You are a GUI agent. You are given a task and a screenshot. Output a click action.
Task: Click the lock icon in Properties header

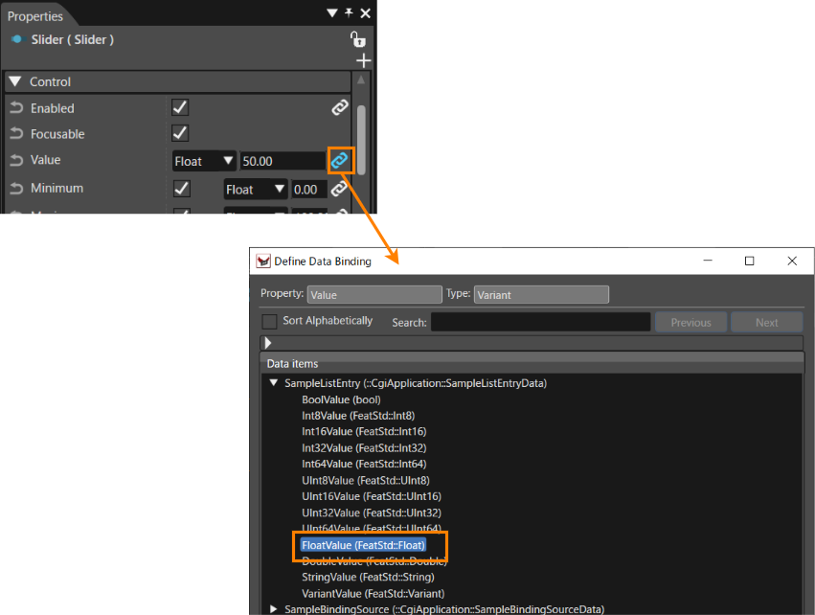(x=357, y=39)
